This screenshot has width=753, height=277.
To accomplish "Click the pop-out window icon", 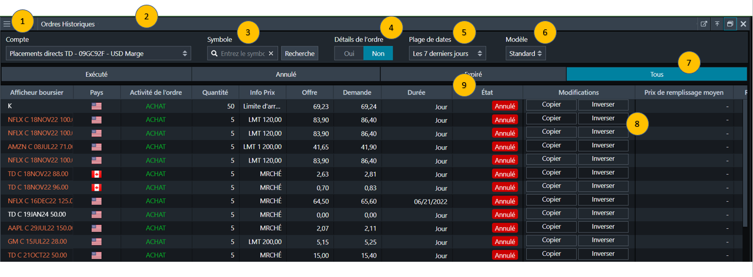I will tap(704, 24).
